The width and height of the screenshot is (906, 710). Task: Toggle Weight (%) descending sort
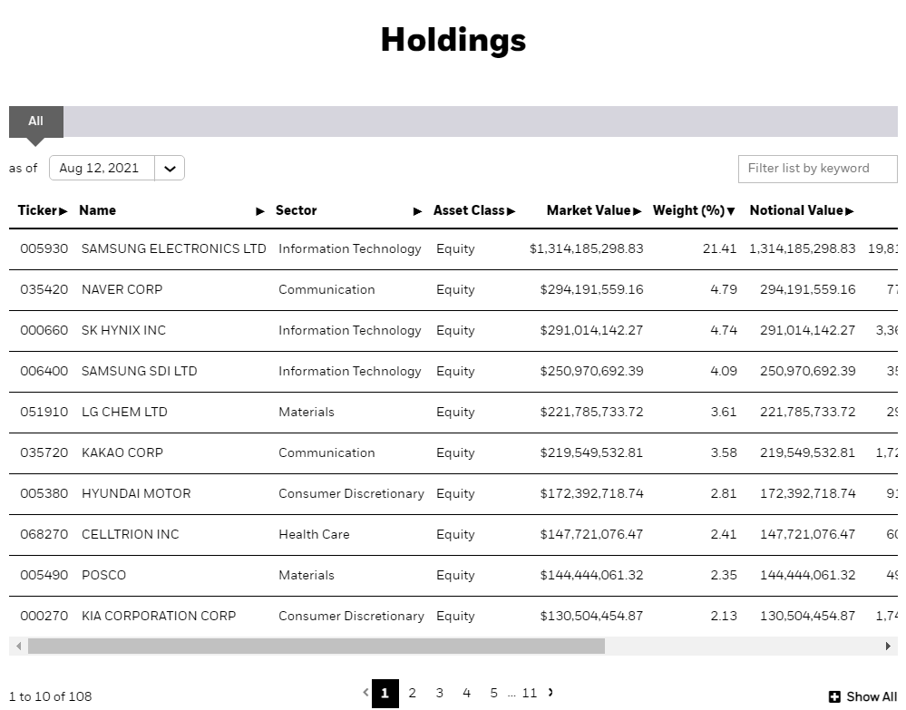tap(694, 210)
